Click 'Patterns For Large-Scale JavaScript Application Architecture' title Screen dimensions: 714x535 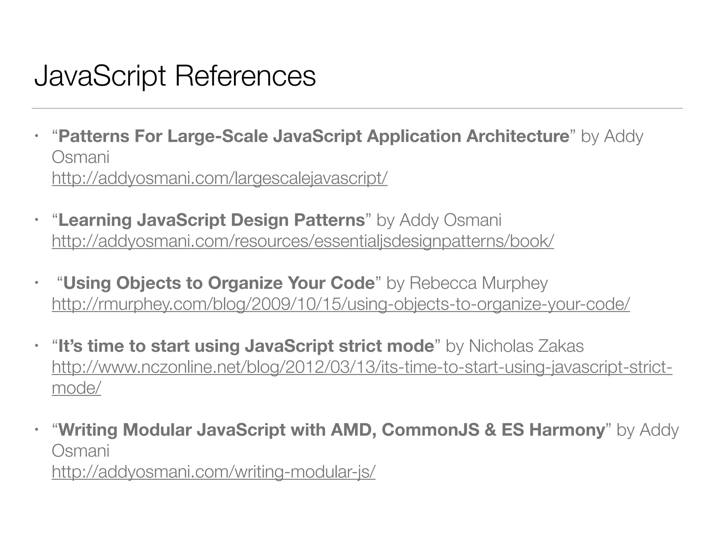click(314, 136)
